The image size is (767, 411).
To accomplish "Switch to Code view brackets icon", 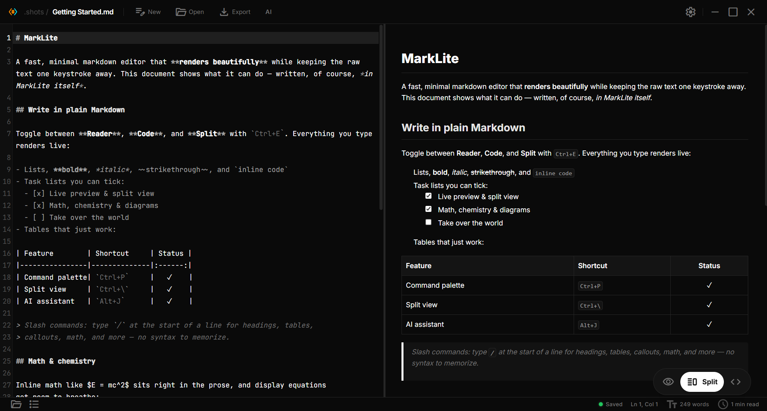I will [x=735, y=382].
